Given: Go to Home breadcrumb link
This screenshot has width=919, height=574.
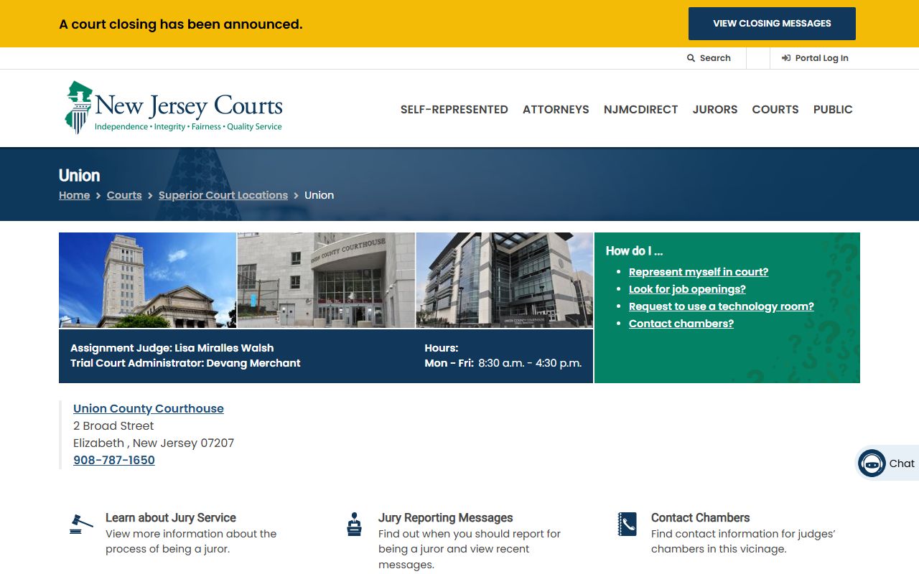Looking at the screenshot, I should point(75,195).
